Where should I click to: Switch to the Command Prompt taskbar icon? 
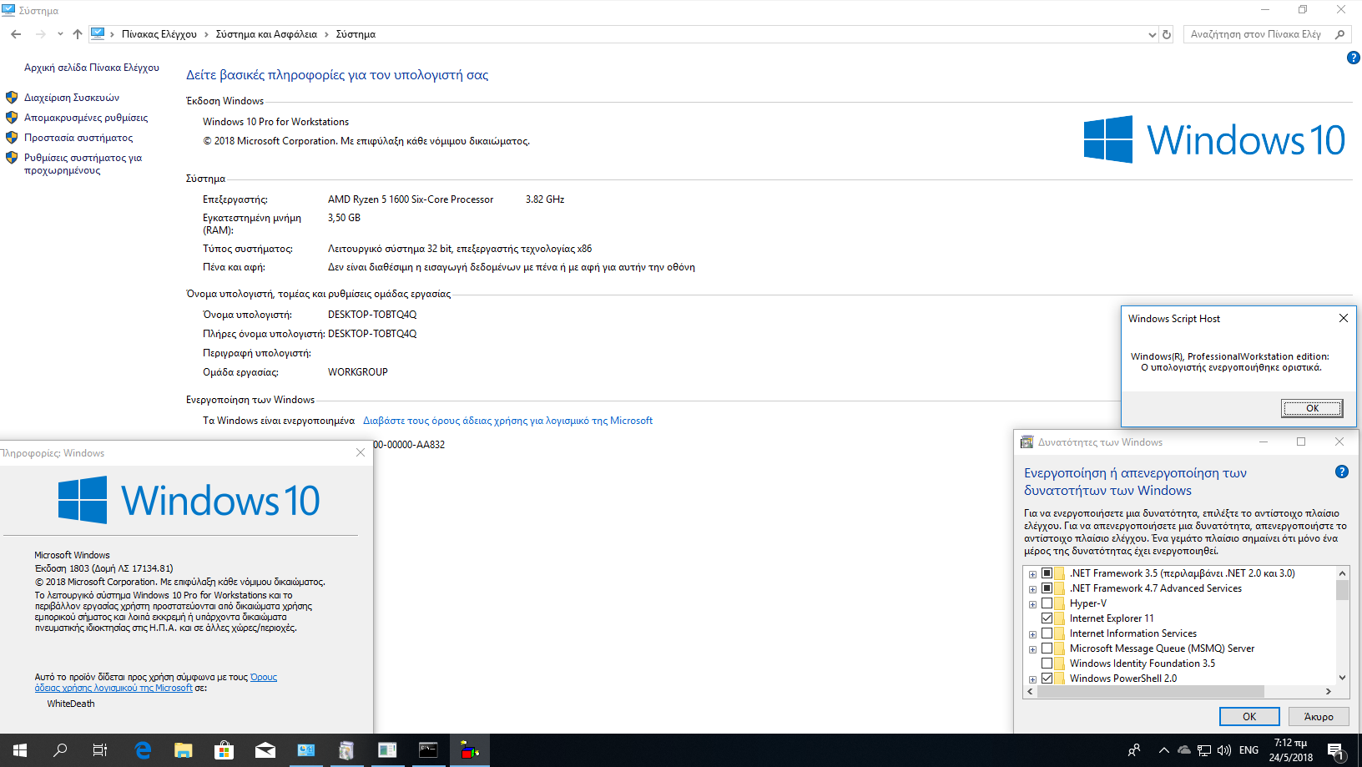click(428, 750)
